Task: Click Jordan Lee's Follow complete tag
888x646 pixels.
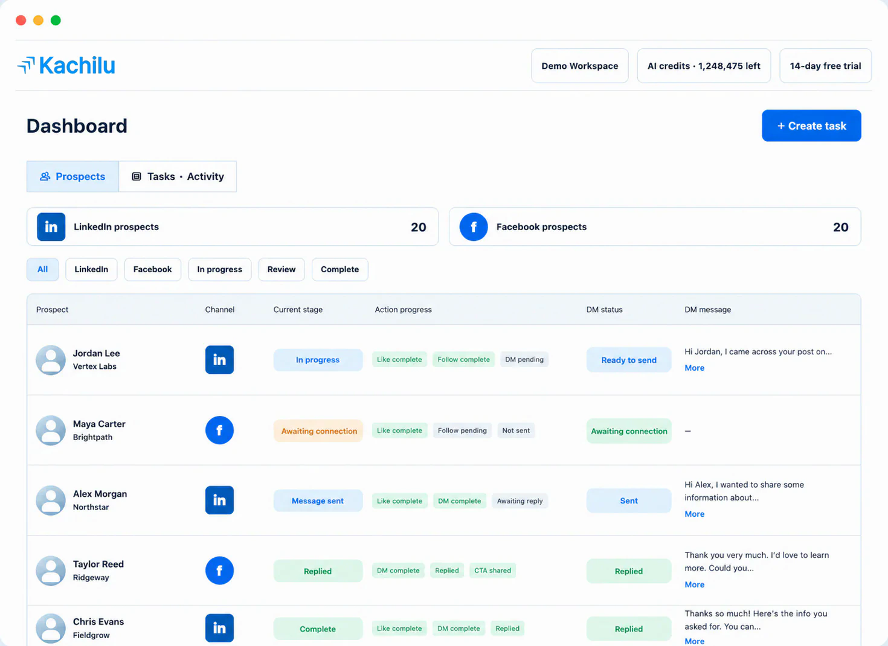Action: coord(463,359)
